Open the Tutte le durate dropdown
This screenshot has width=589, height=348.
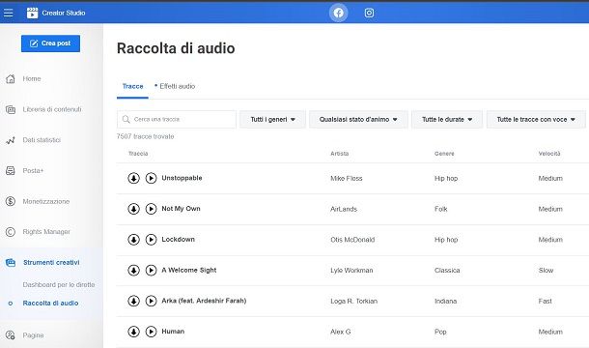[x=447, y=119]
